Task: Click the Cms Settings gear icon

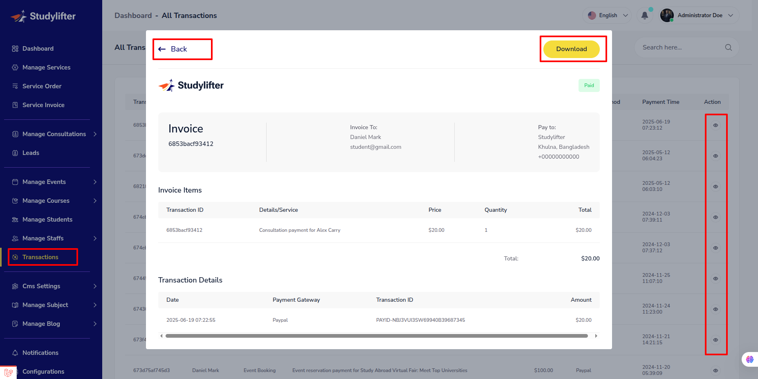Action: pyautogui.click(x=15, y=286)
